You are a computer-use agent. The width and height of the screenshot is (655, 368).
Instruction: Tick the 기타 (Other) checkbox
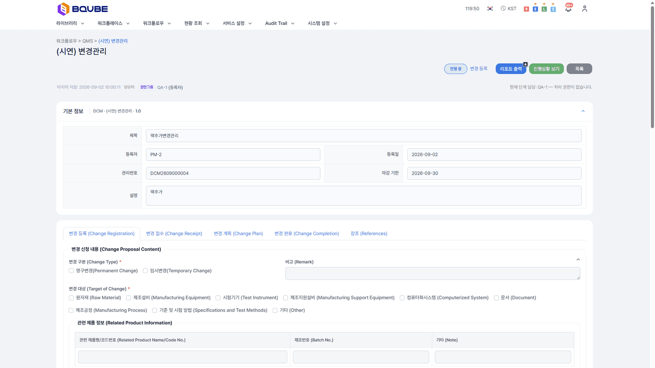click(275, 310)
